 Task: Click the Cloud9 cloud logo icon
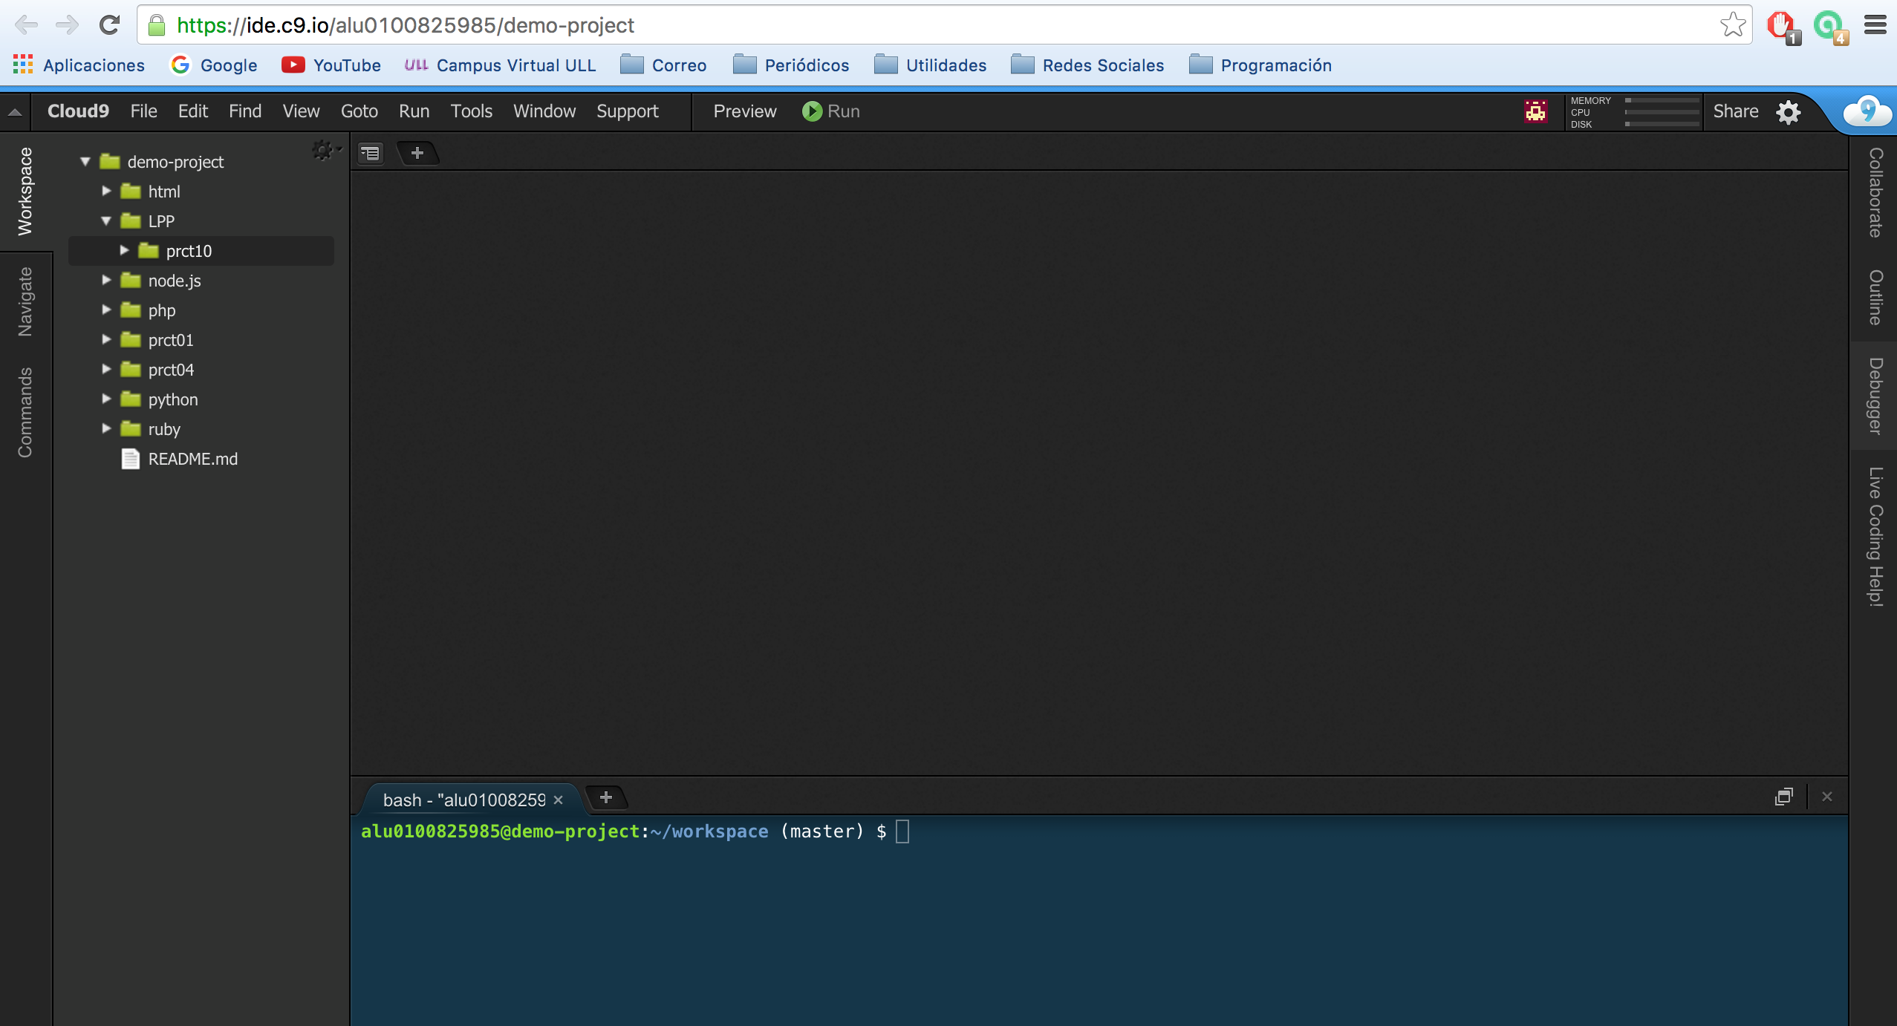(x=1867, y=111)
